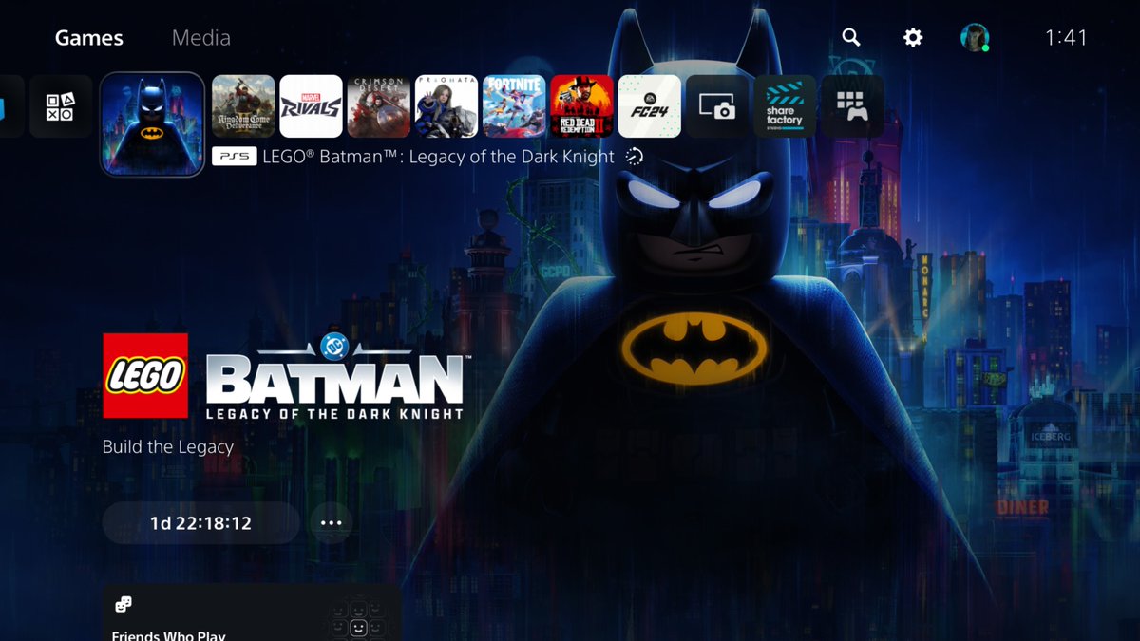Select the LEGO Batman game tile
1140x641 pixels.
click(x=152, y=124)
